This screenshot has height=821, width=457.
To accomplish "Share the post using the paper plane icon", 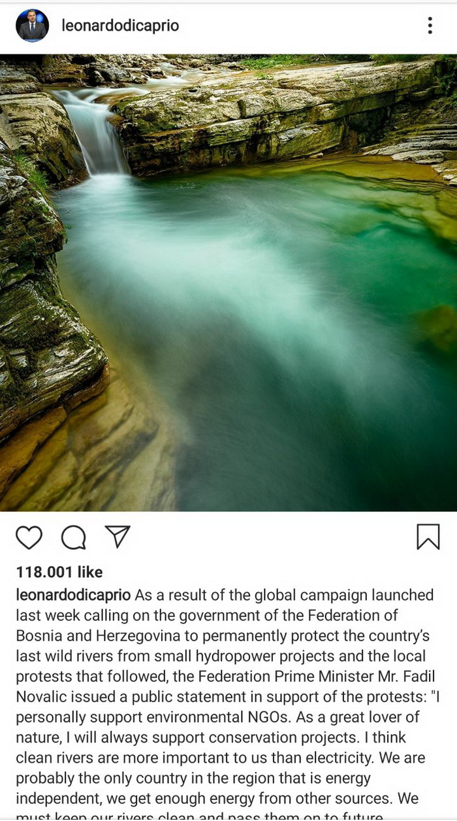I will pos(118,536).
